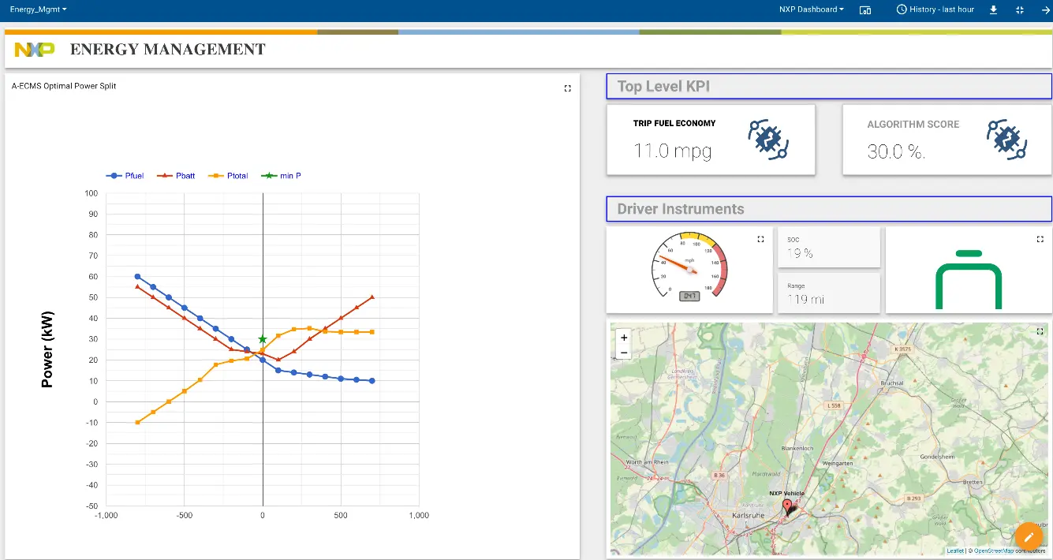Open the Energy_Mgmt dropdown
This screenshot has height=560, width=1053.
click(38, 9)
